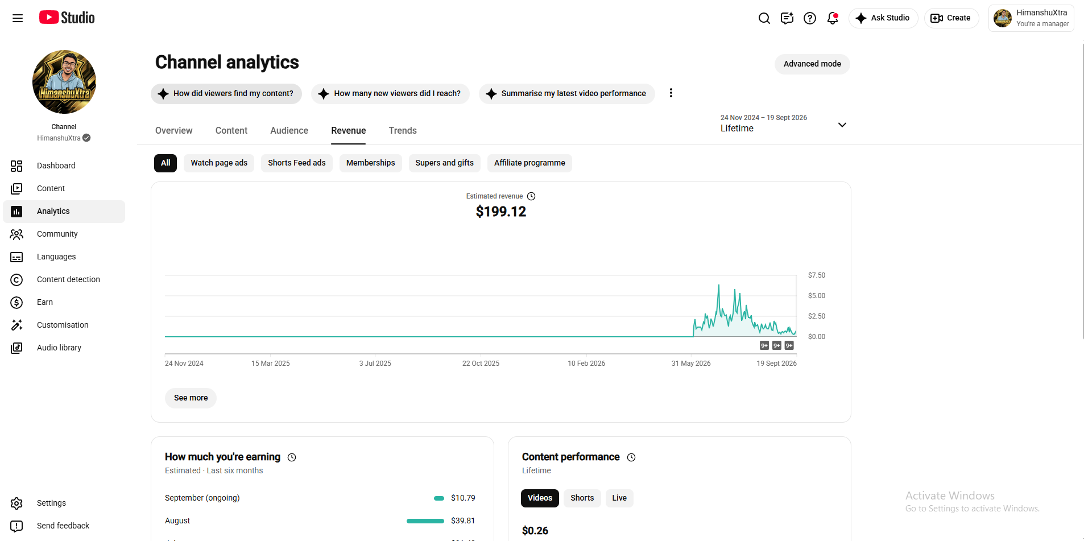Click the Dashboard sidebar icon
The width and height of the screenshot is (1084, 541).
point(16,166)
